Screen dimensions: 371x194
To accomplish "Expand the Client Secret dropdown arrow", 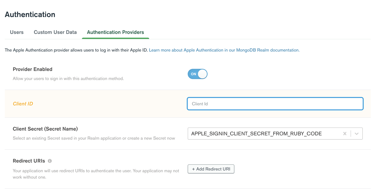I will coord(357,134).
